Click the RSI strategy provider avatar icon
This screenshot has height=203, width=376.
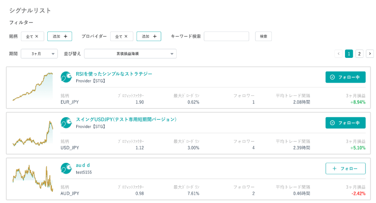[66, 77]
